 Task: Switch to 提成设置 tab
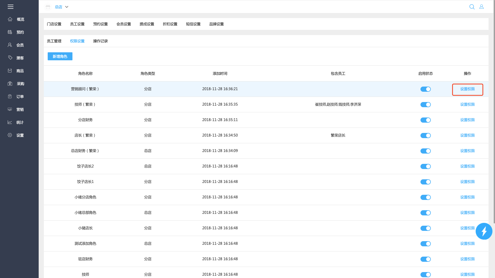click(x=147, y=24)
